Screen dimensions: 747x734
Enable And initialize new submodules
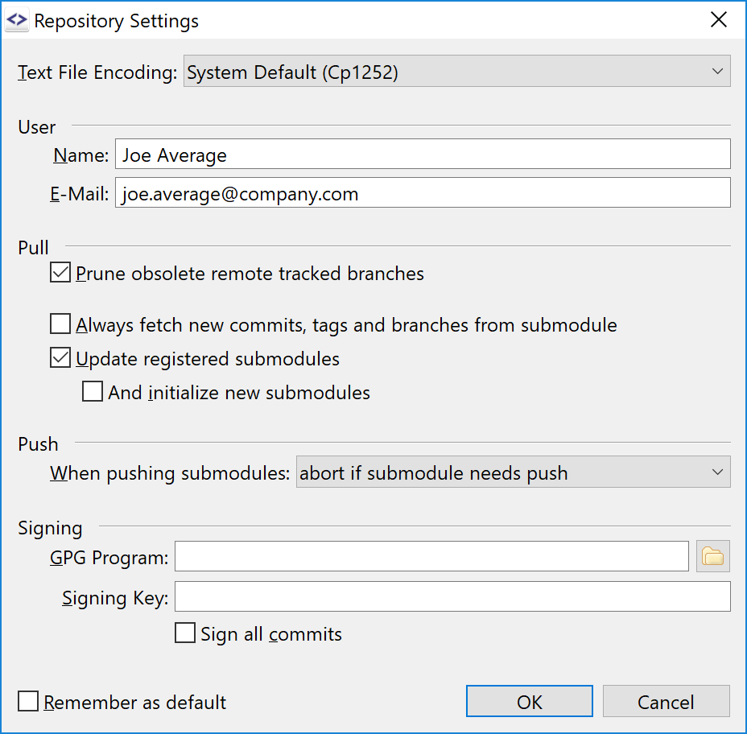pyautogui.click(x=93, y=392)
